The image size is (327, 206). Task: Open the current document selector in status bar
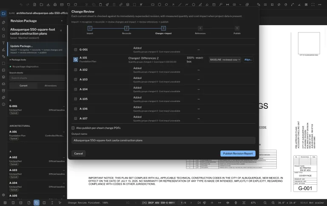pyautogui.click(x=158, y=203)
